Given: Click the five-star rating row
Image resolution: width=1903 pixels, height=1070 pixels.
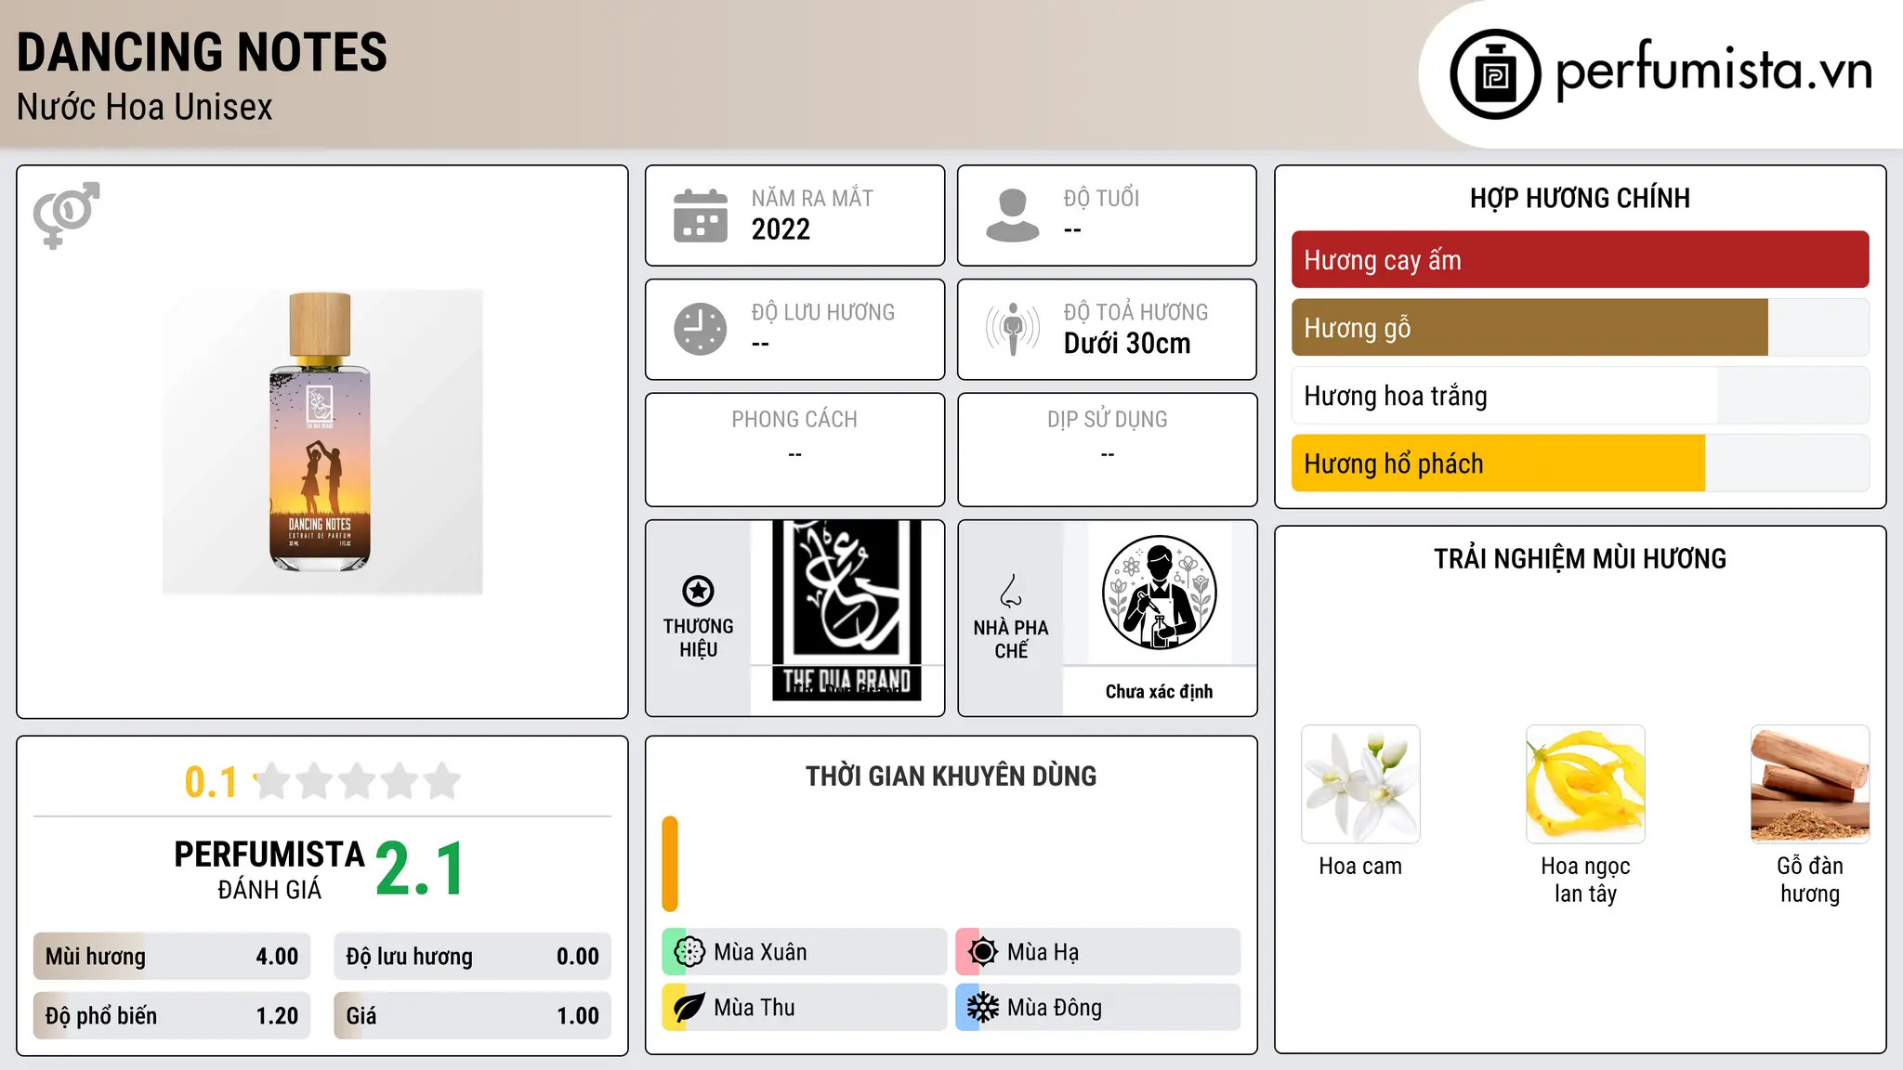Looking at the screenshot, I should (358, 781).
